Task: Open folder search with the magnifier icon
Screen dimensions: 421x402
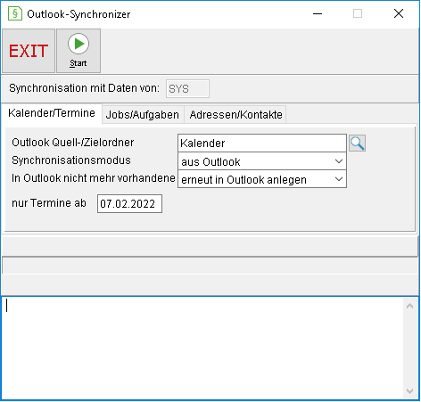Action: 357,144
